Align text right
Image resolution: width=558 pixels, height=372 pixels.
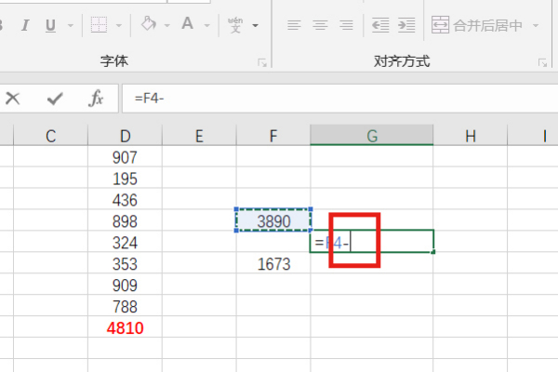pyautogui.click(x=346, y=25)
